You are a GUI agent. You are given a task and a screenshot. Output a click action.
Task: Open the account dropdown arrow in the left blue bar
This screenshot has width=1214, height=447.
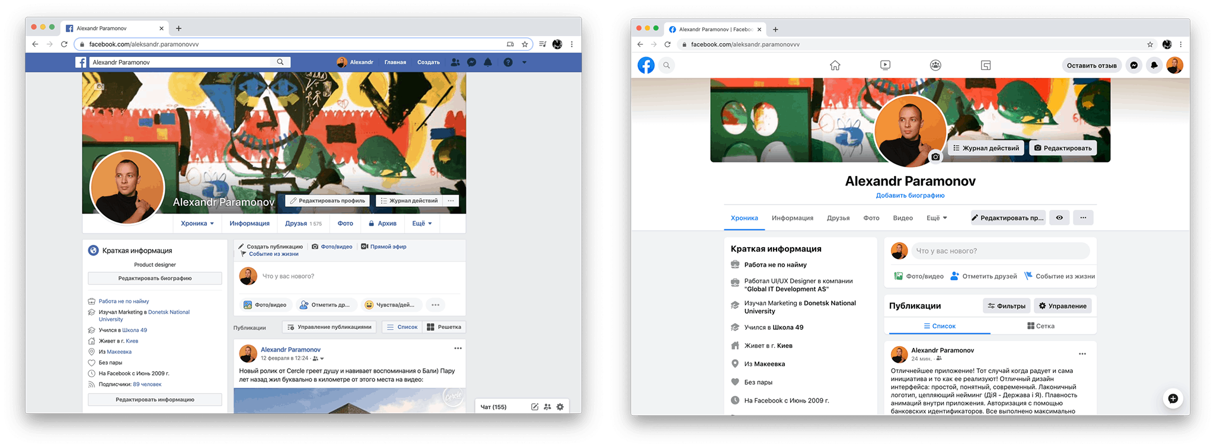(x=524, y=62)
